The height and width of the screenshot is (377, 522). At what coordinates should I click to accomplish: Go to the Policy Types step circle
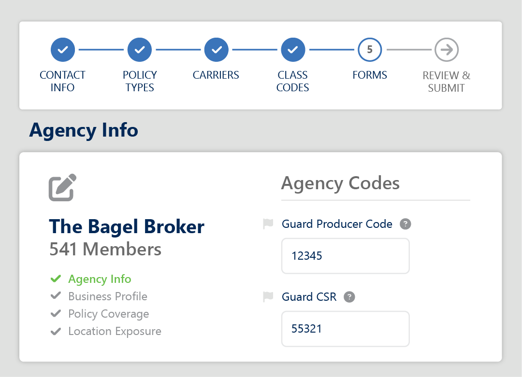(x=140, y=50)
